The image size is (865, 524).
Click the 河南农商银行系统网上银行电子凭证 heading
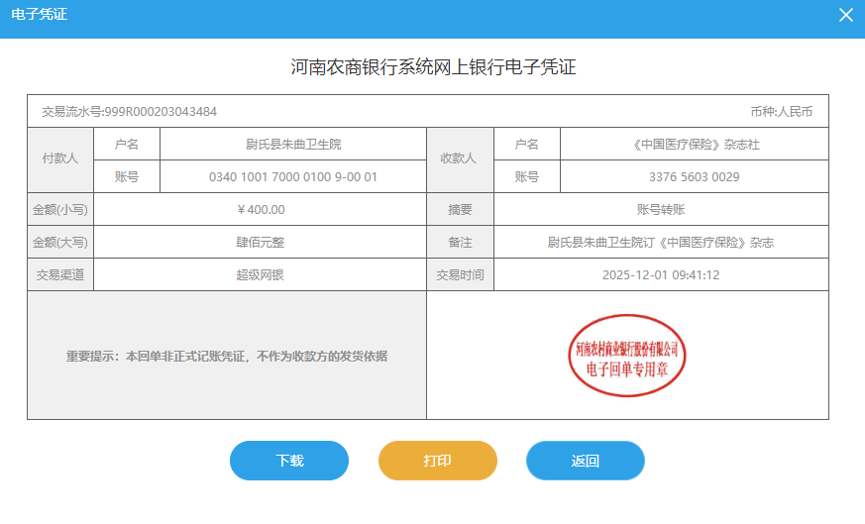[433, 67]
